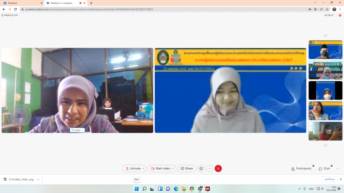Expand video options arrow next to Start video
344x193 pixels.
point(173,169)
